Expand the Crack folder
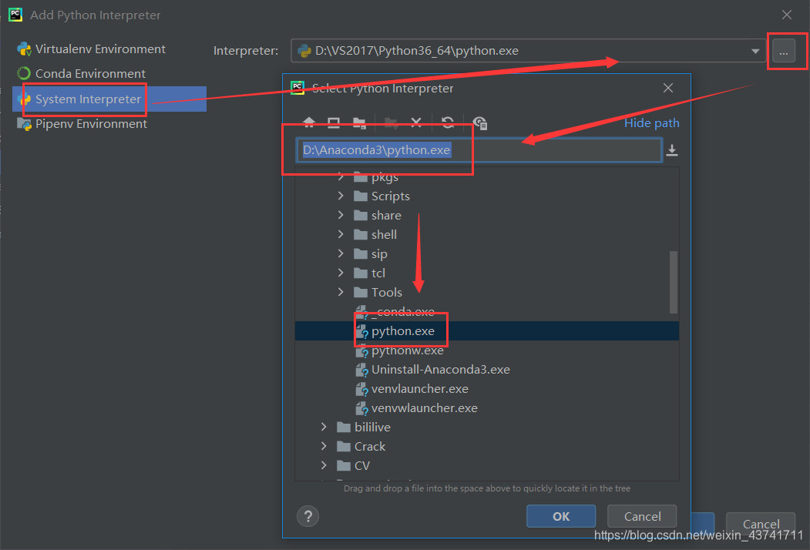Viewport: 810px width, 550px height. coord(324,446)
